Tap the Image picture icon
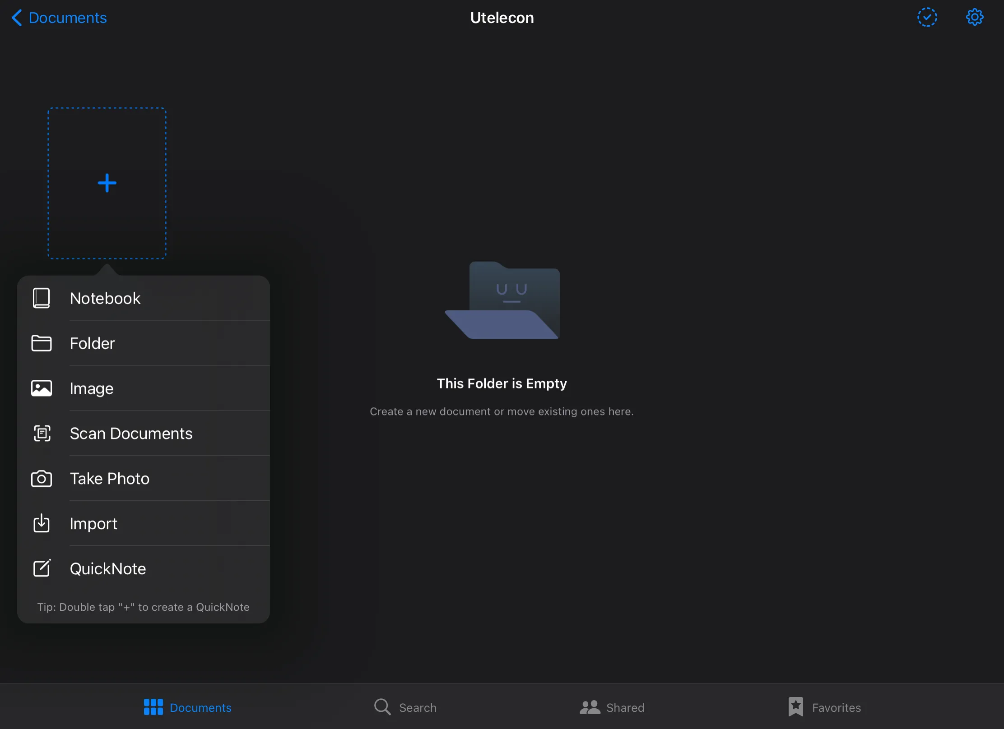 [x=42, y=388]
